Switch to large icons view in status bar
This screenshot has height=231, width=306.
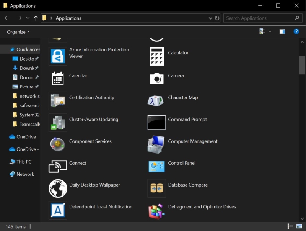point(299,226)
